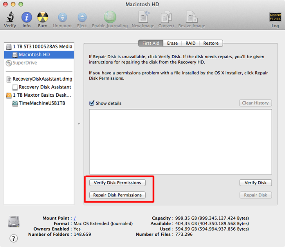Open the mount point slash link
Viewport: 285px width, 247px height.
click(x=75, y=218)
